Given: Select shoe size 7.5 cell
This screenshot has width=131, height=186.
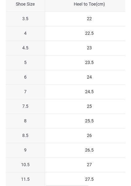Looking at the screenshot, I should (25, 106).
